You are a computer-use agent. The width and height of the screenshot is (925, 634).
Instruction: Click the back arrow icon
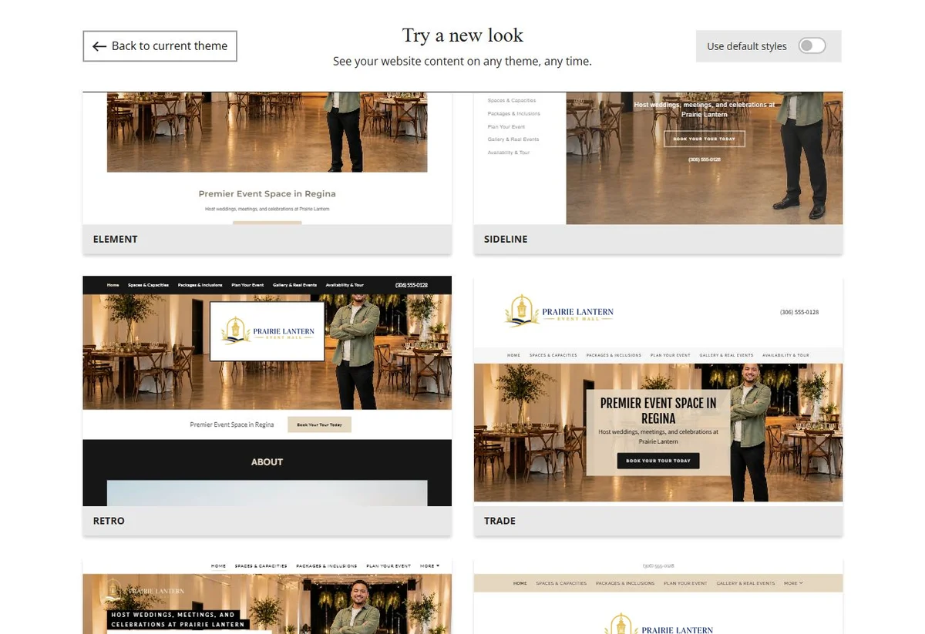pos(99,46)
